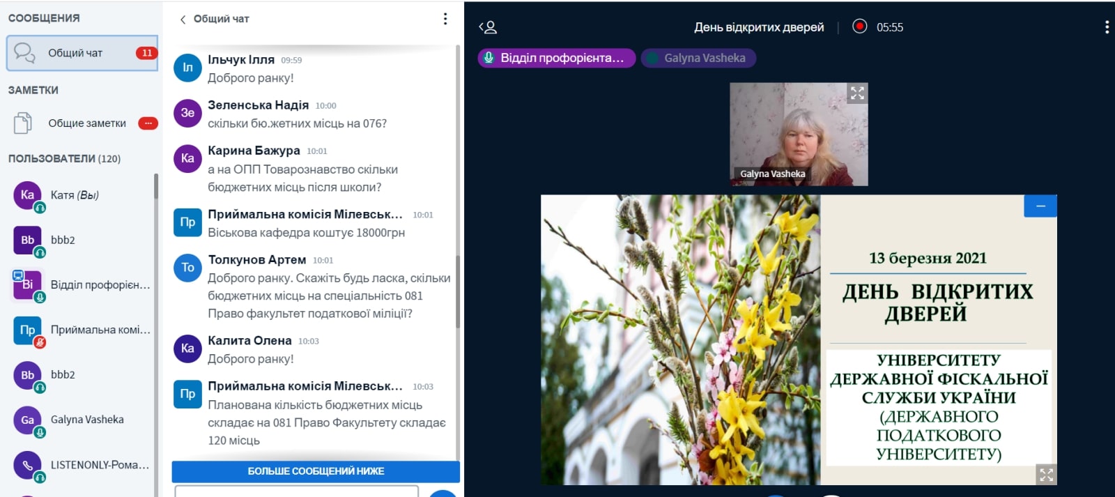Open Galyna Vasheka webcam name dropdown

[x=772, y=174]
